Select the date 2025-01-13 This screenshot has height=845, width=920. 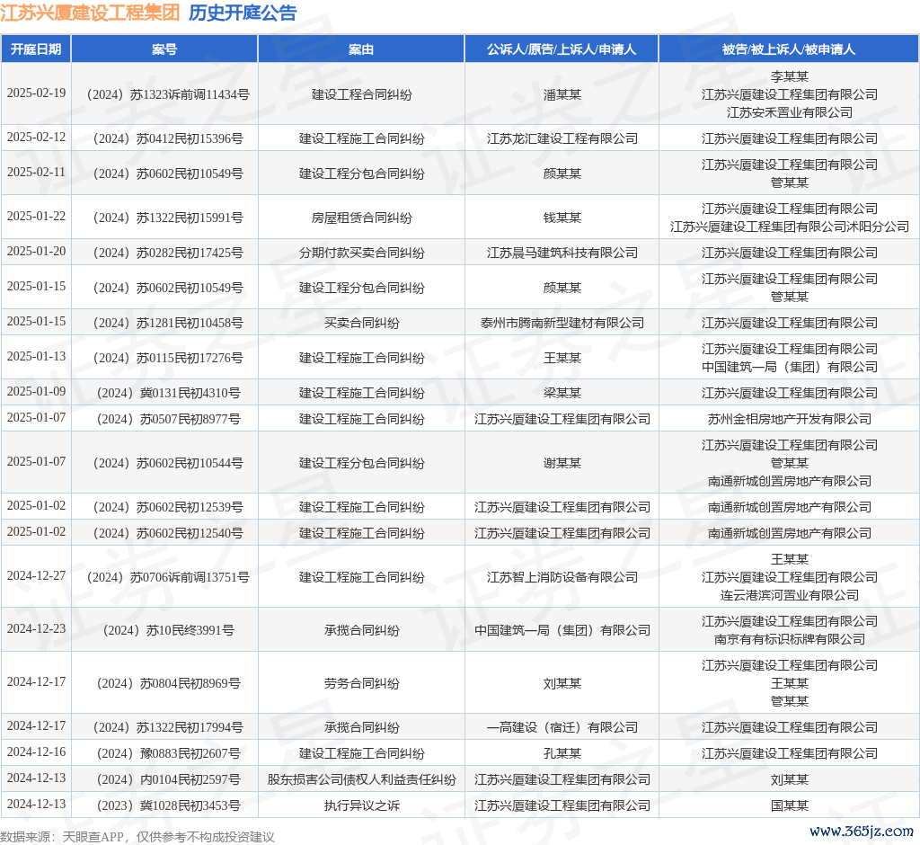coord(36,357)
